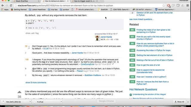This screenshot has width=191, height=107.
Task: Switch to How to trigger event tab
Action: [84, 1]
